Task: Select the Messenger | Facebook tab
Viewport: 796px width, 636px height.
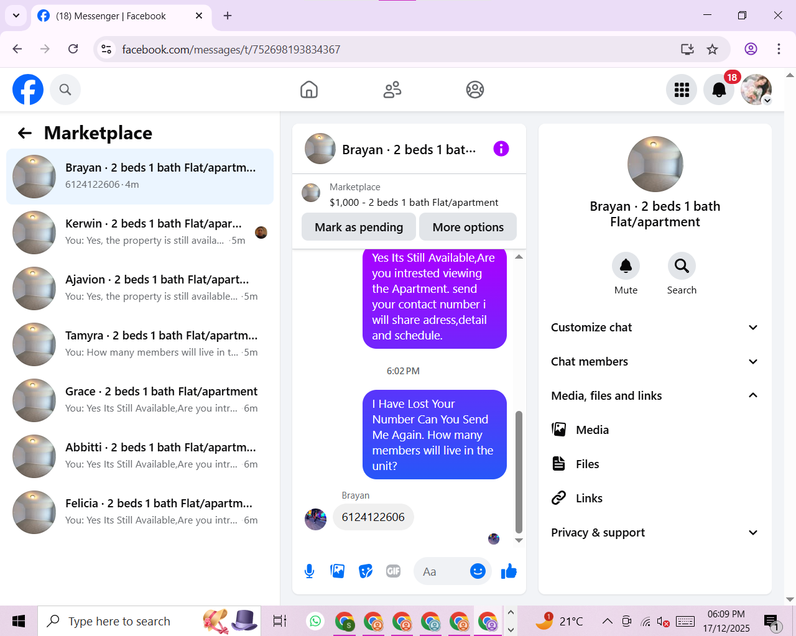Action: click(x=120, y=16)
